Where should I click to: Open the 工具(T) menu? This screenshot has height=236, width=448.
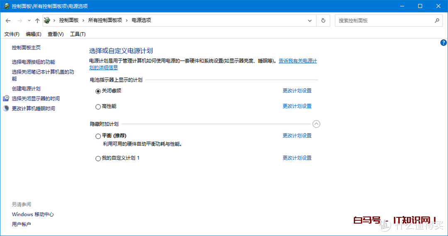tap(78, 34)
